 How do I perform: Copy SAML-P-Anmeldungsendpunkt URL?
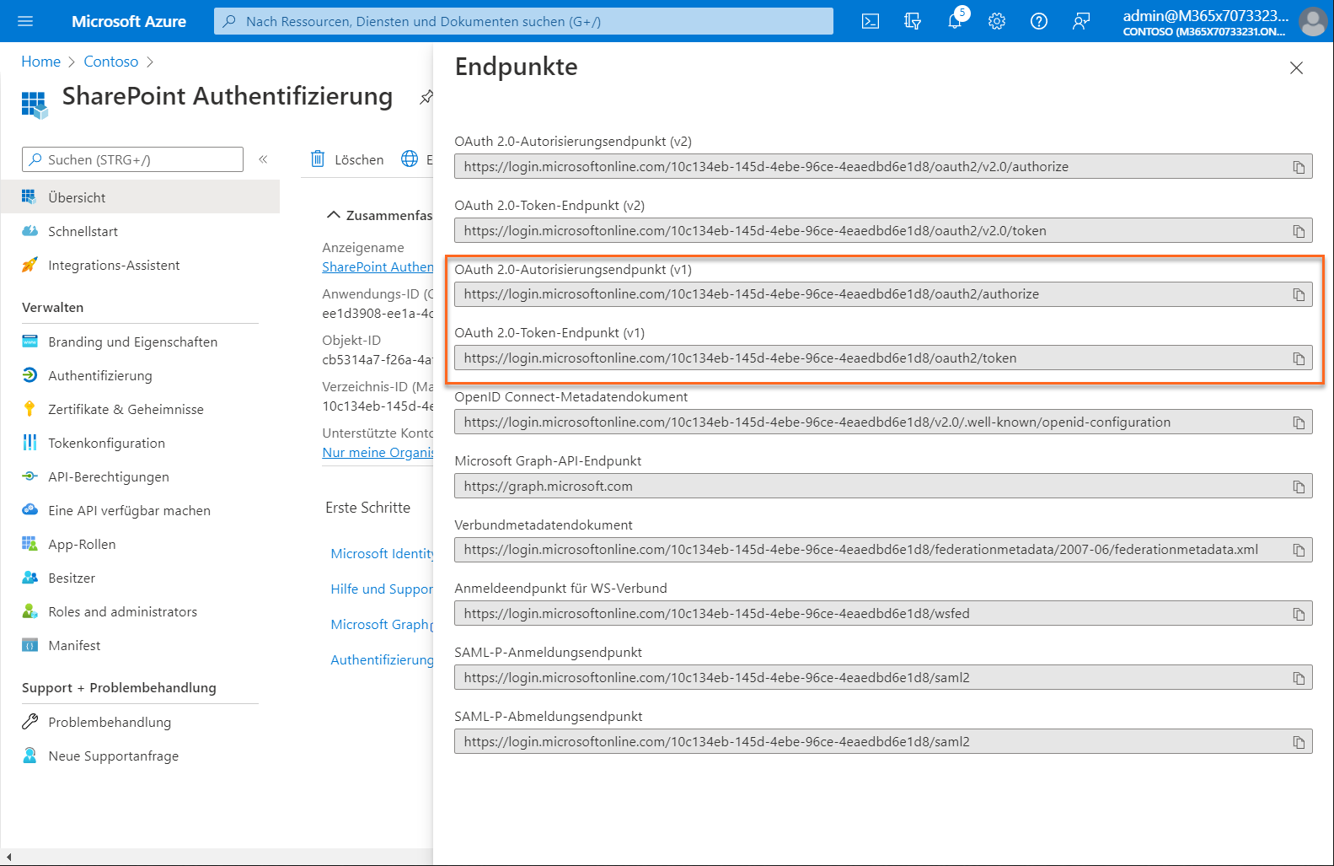click(1299, 678)
